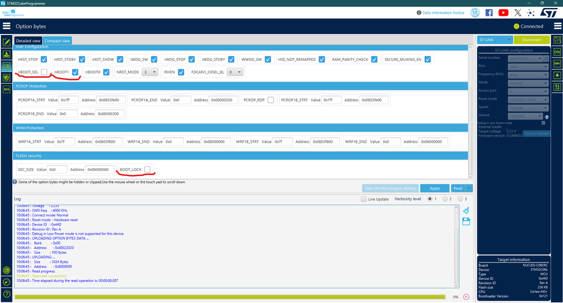Viewport: 563px width, 303px height.
Task: Select verbosity level 3 radio button
Action: pyautogui.click(x=460, y=199)
